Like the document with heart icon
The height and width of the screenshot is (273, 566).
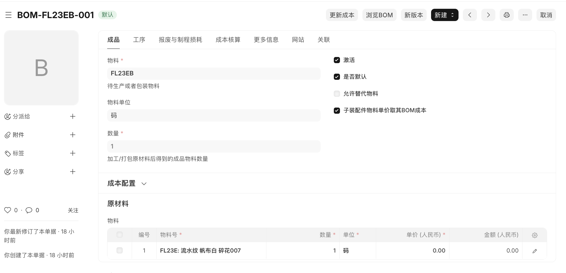(x=8, y=210)
